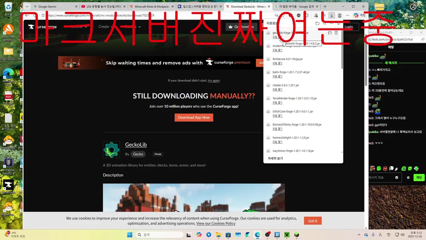This screenshot has height=240, width=426.
Task: Open file link under FarmersDelight jar
Action: [x=277, y=142]
